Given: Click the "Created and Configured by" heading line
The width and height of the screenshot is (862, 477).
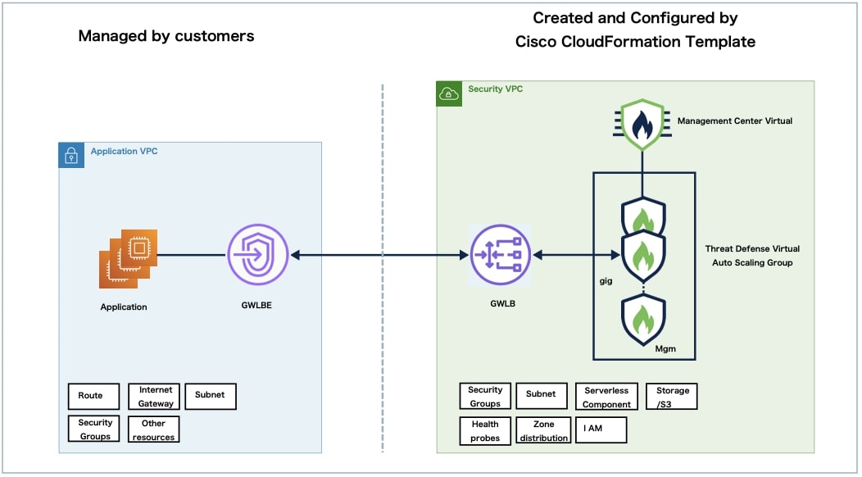Looking at the screenshot, I should (x=635, y=18).
